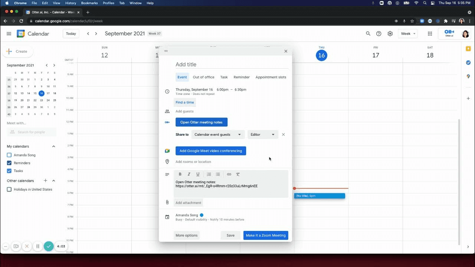Open calendar search magnifier icon
The height and width of the screenshot is (267, 475).
368,33
